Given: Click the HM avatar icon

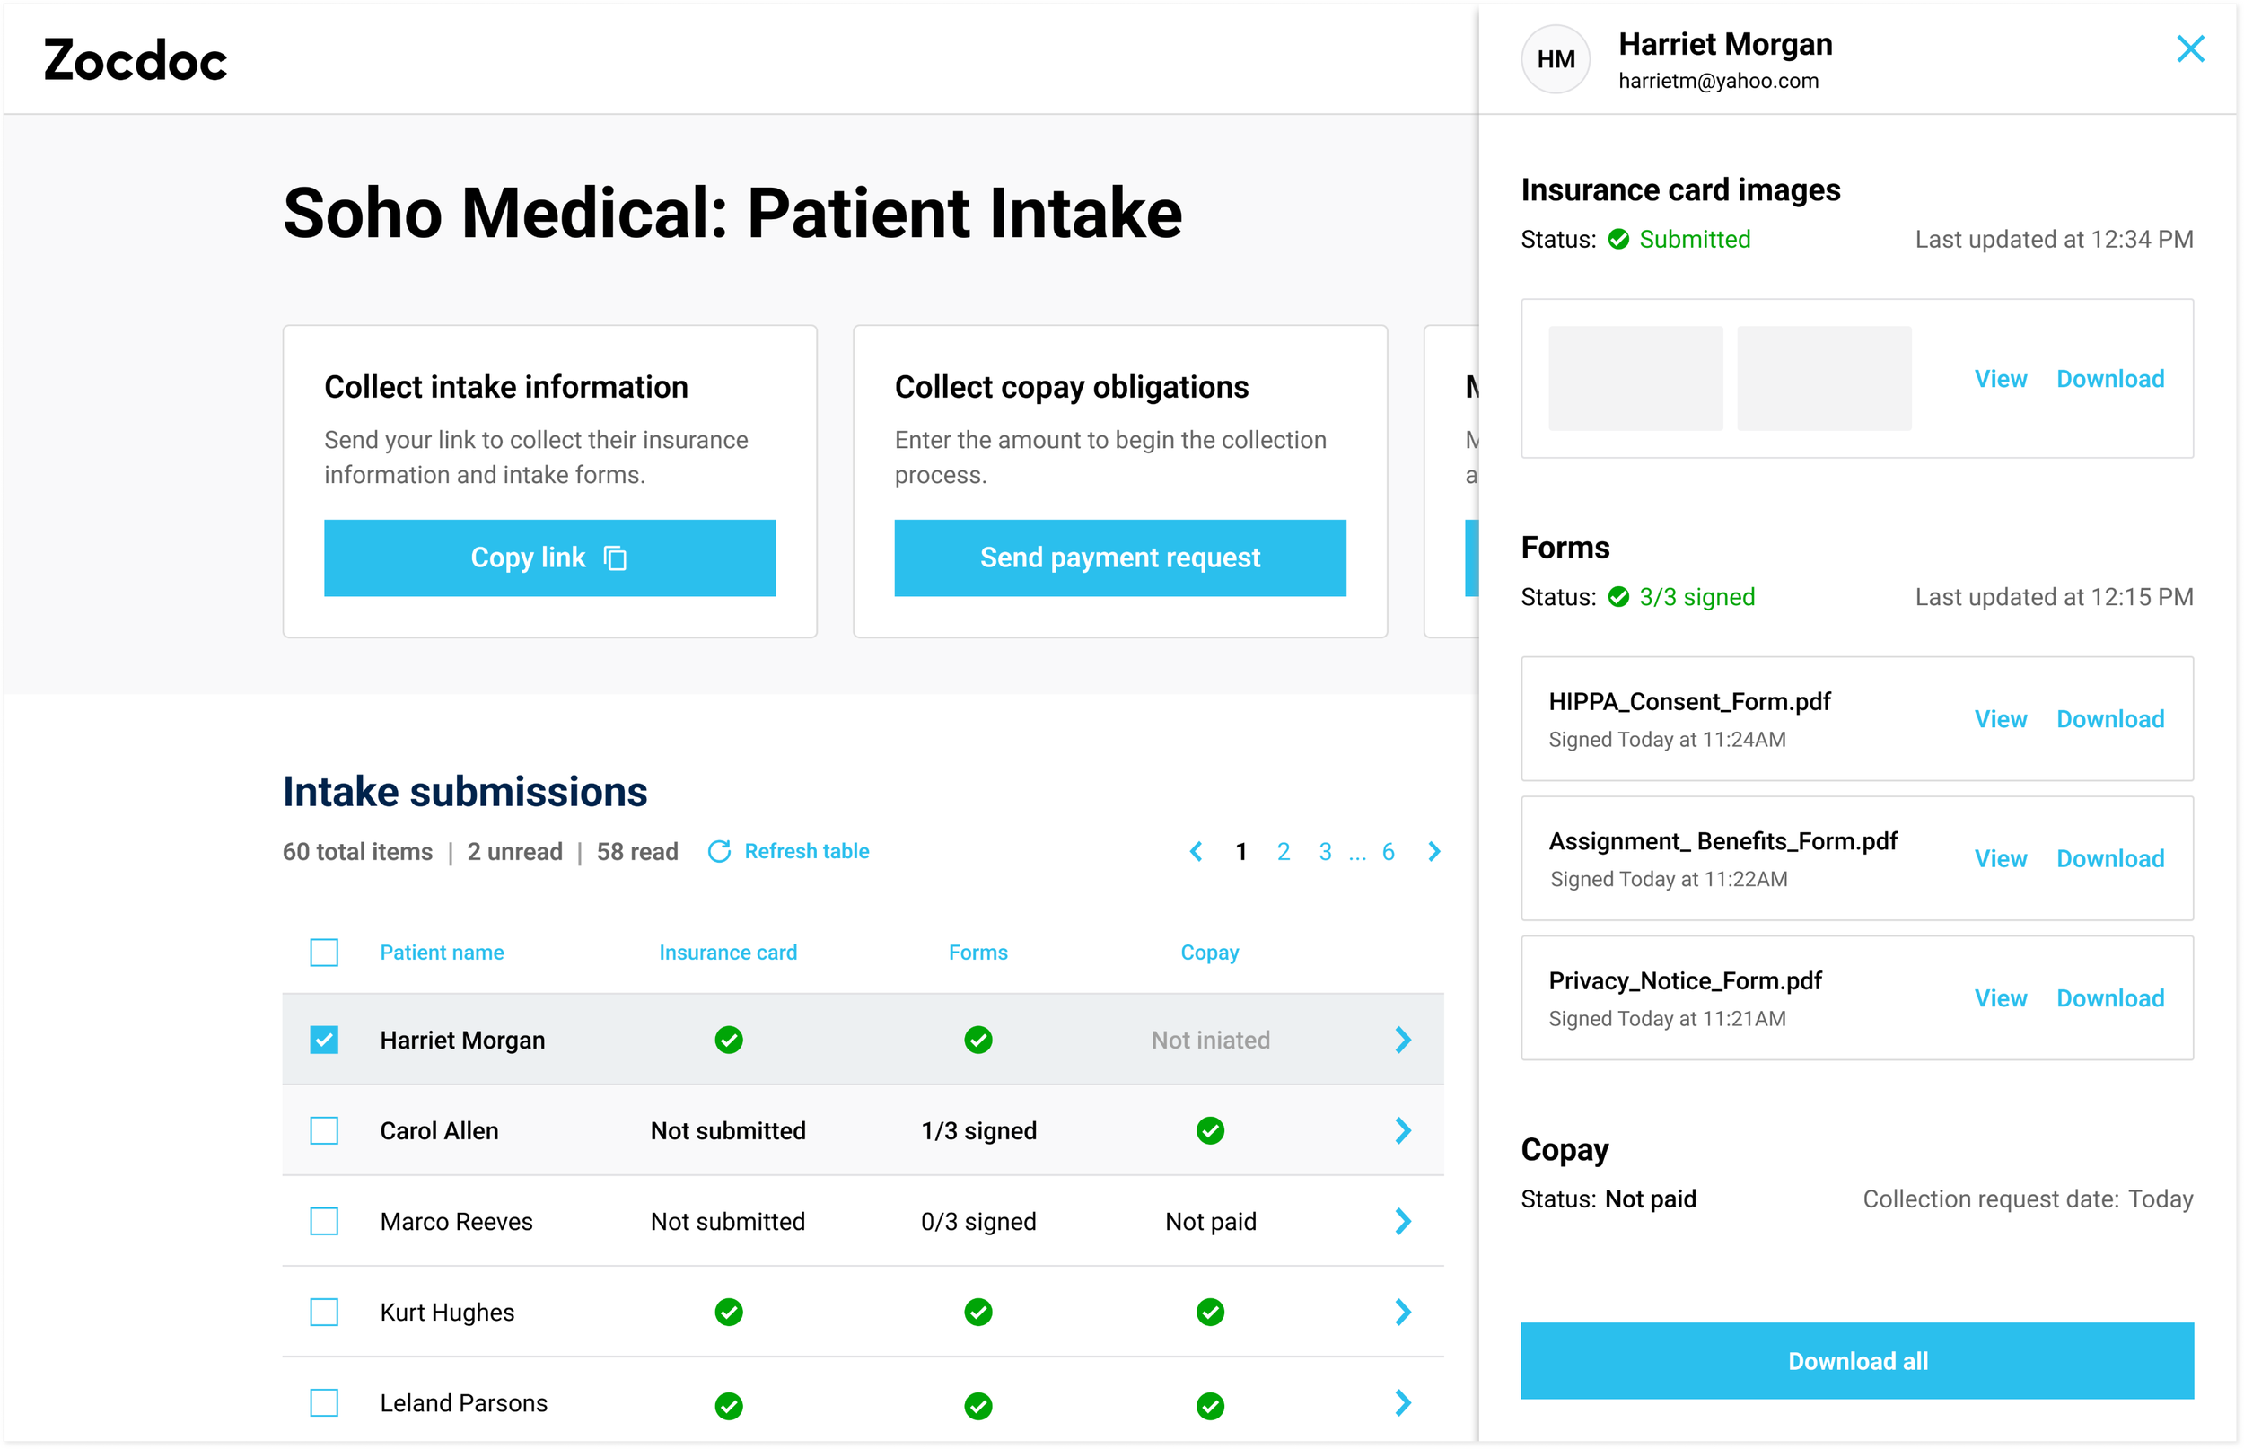Looking at the screenshot, I should click(x=1555, y=59).
